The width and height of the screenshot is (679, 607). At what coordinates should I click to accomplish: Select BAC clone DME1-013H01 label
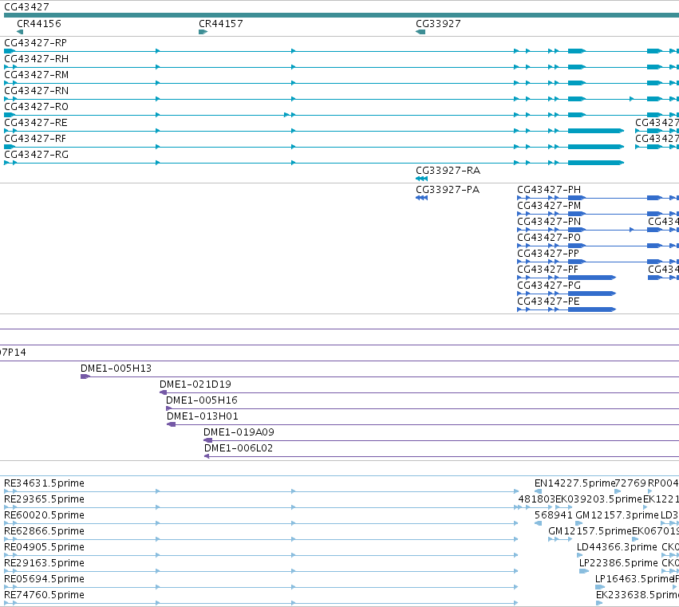point(203,416)
